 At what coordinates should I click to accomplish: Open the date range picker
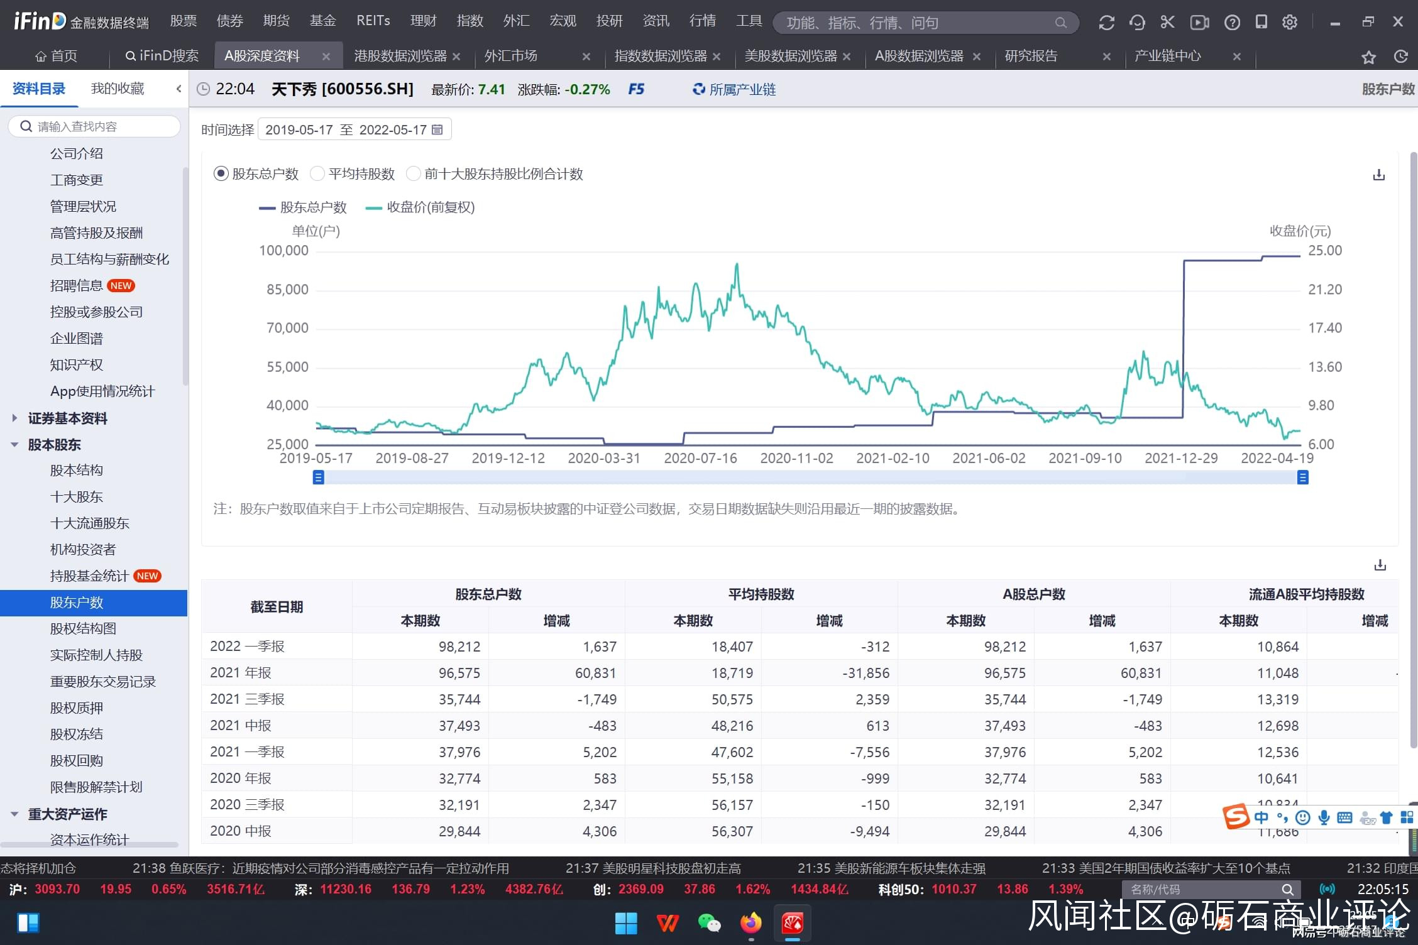coord(354,129)
